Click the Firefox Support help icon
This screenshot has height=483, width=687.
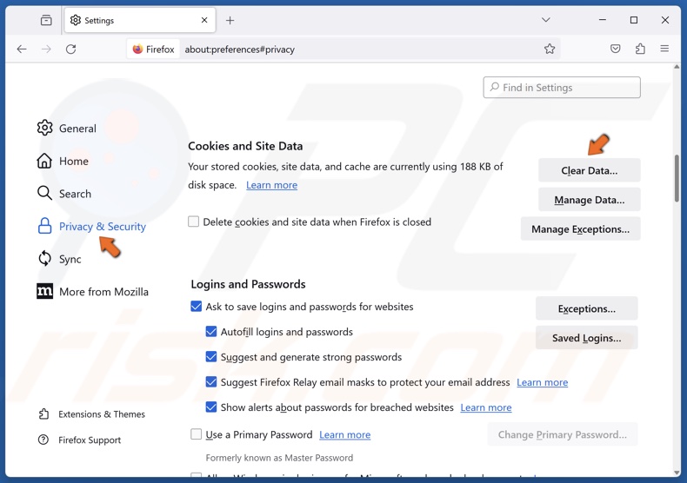coord(43,440)
